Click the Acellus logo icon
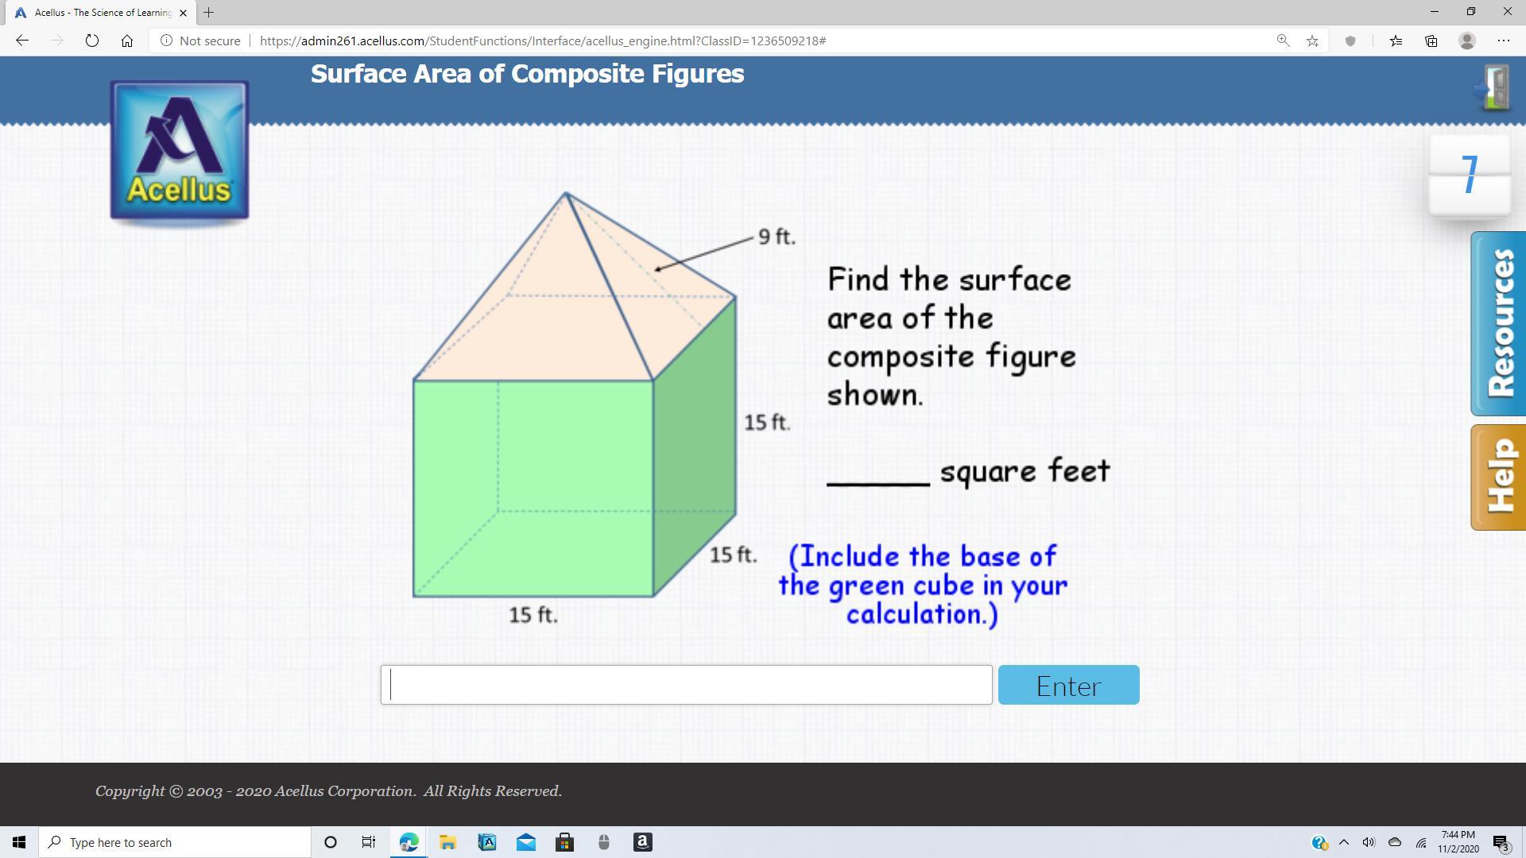The width and height of the screenshot is (1526, 858). point(180,150)
